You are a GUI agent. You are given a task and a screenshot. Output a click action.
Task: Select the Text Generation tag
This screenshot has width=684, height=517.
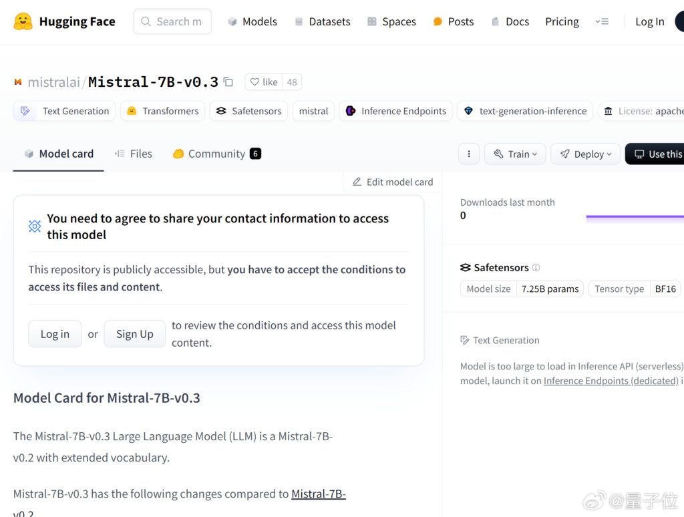pyautogui.click(x=65, y=112)
